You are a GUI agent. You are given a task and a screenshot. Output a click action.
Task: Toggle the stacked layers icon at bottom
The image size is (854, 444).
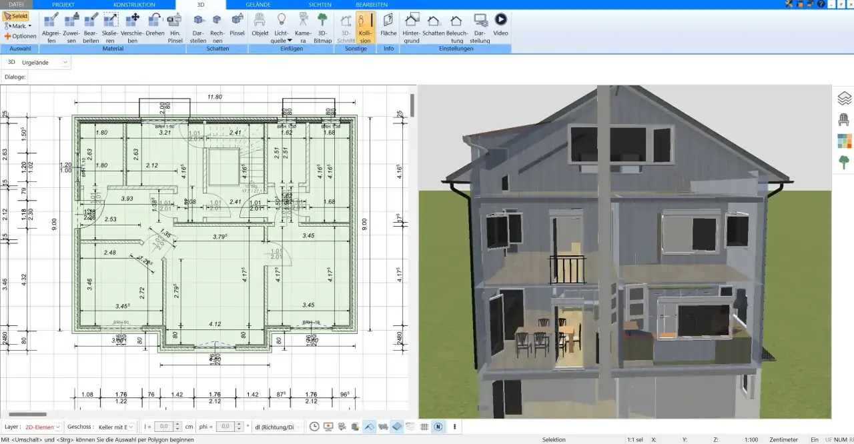410,427
